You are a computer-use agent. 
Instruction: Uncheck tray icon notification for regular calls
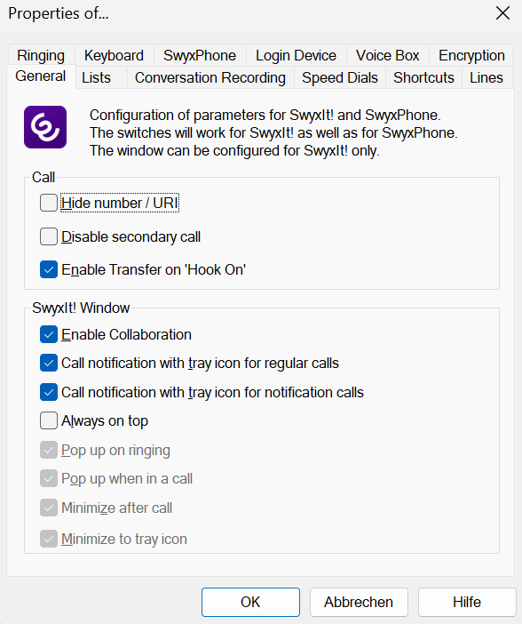click(x=49, y=363)
